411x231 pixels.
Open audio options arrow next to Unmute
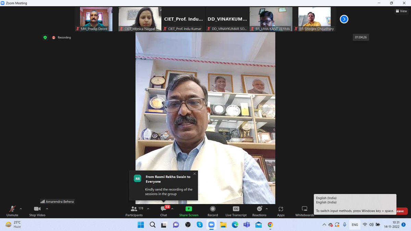[21, 208]
